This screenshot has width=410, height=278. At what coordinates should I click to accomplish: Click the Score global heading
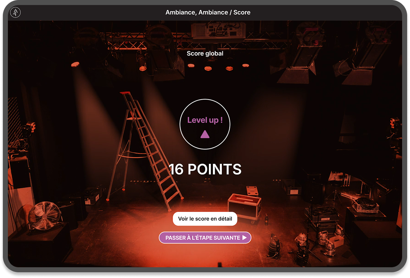pyautogui.click(x=205, y=53)
